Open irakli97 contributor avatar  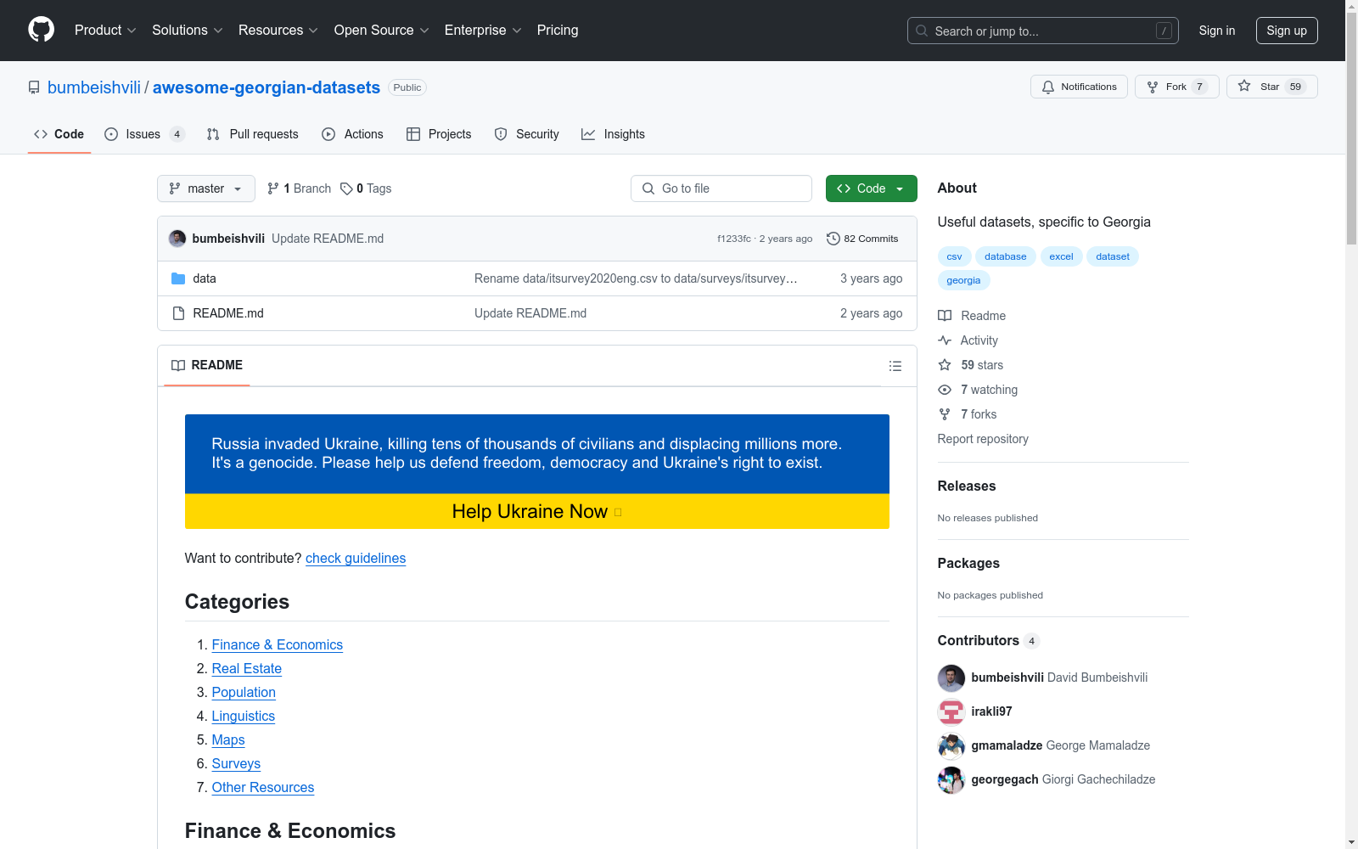pyautogui.click(x=951, y=711)
